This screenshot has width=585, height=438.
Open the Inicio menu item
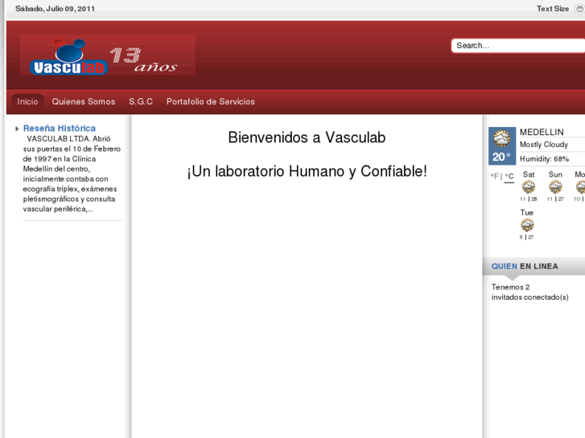[x=27, y=101]
